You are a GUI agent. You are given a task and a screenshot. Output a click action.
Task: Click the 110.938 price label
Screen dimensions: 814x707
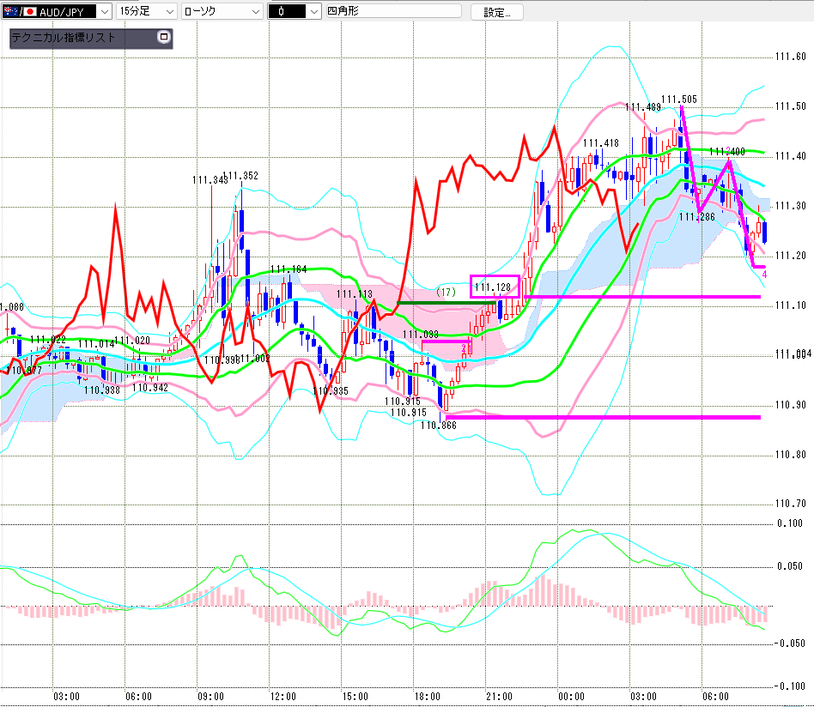tap(101, 390)
